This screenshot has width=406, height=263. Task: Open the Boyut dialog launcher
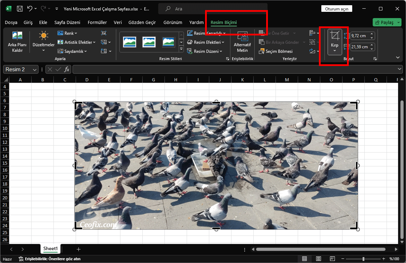click(375, 59)
